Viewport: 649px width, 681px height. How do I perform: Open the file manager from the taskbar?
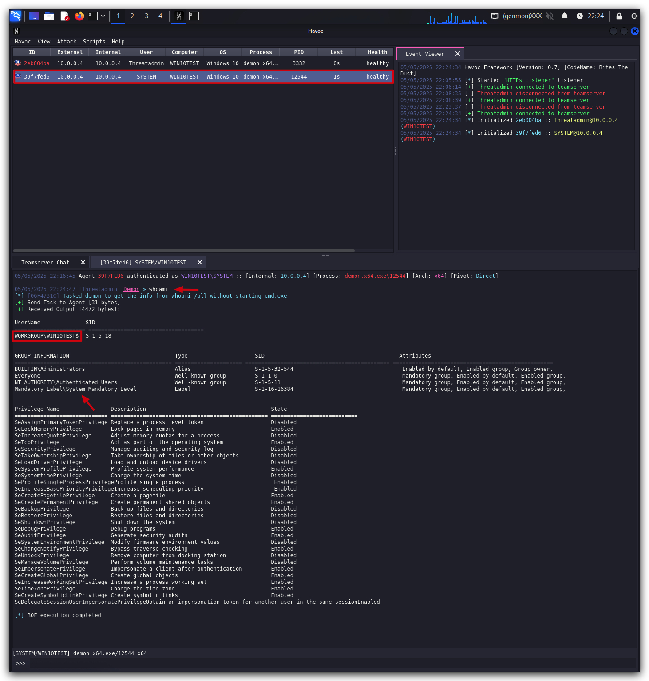pyautogui.click(x=49, y=16)
